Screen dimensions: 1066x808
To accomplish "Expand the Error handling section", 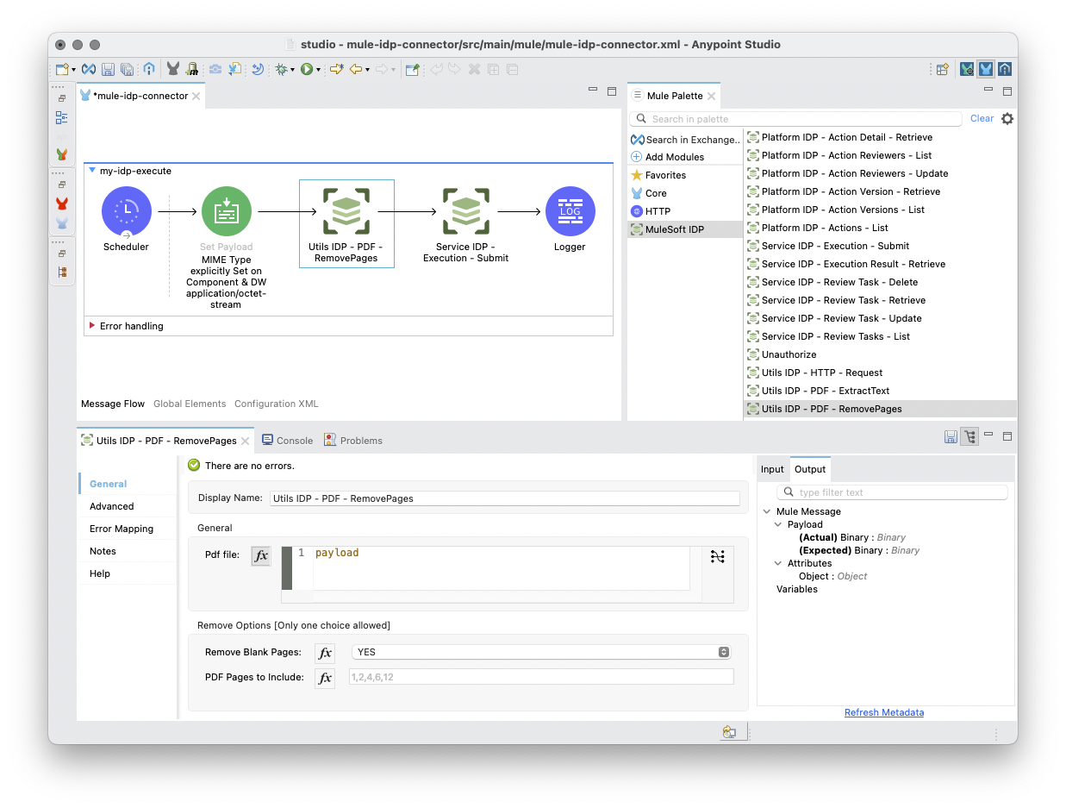I will 92,326.
